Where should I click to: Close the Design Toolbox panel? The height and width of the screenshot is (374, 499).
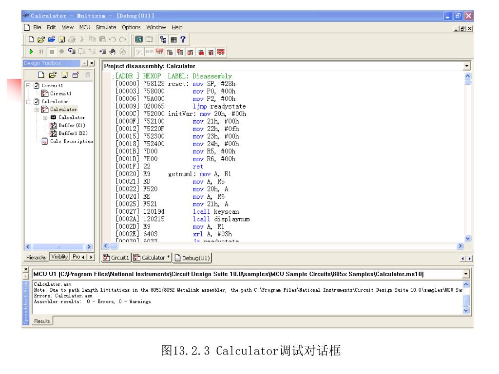point(92,63)
